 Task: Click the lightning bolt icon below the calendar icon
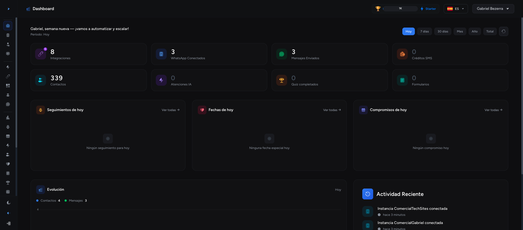(x=8, y=145)
